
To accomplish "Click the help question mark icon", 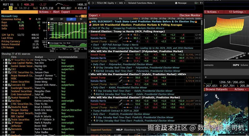I will (x=201, y=3).
